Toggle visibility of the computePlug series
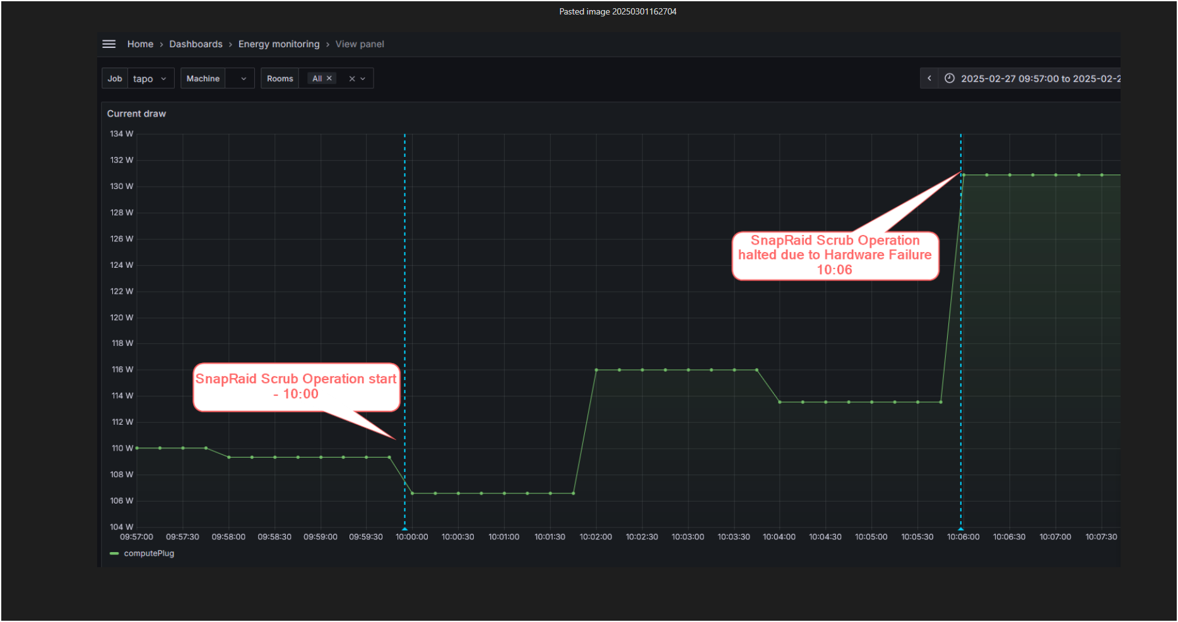 tap(149, 553)
